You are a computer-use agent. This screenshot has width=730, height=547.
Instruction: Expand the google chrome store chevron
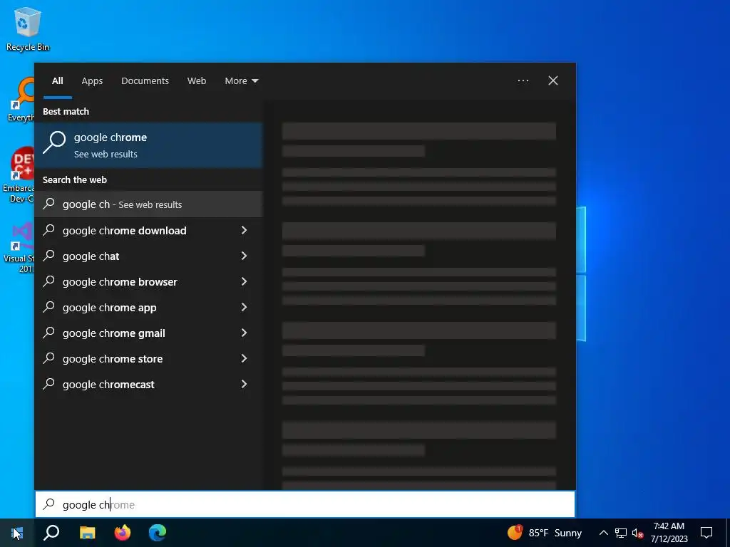[244, 358]
